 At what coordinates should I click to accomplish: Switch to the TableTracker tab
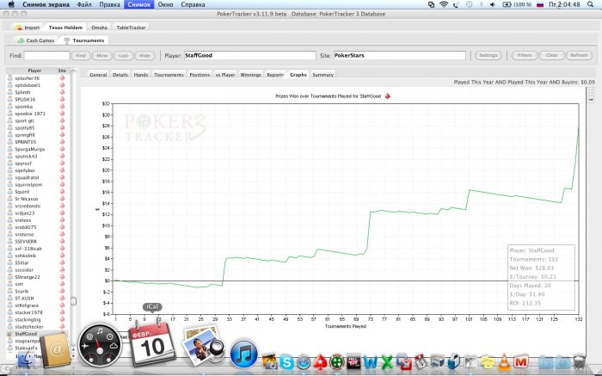tap(131, 28)
